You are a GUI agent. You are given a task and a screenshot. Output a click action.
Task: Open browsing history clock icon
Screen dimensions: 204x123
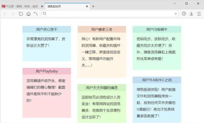(x=184, y=14)
